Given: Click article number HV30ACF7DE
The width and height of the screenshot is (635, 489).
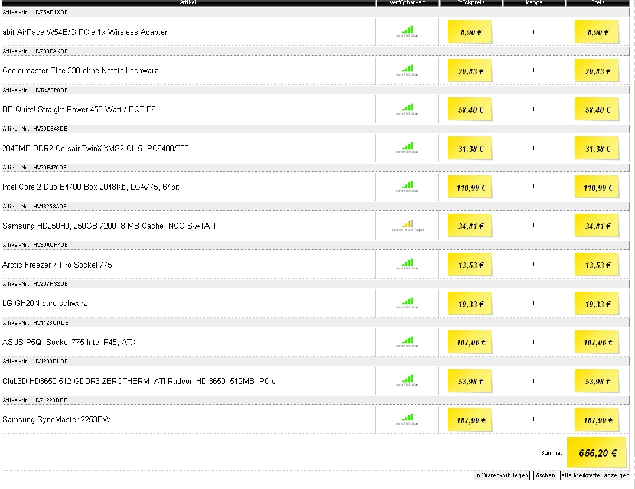Looking at the screenshot, I should [51, 244].
